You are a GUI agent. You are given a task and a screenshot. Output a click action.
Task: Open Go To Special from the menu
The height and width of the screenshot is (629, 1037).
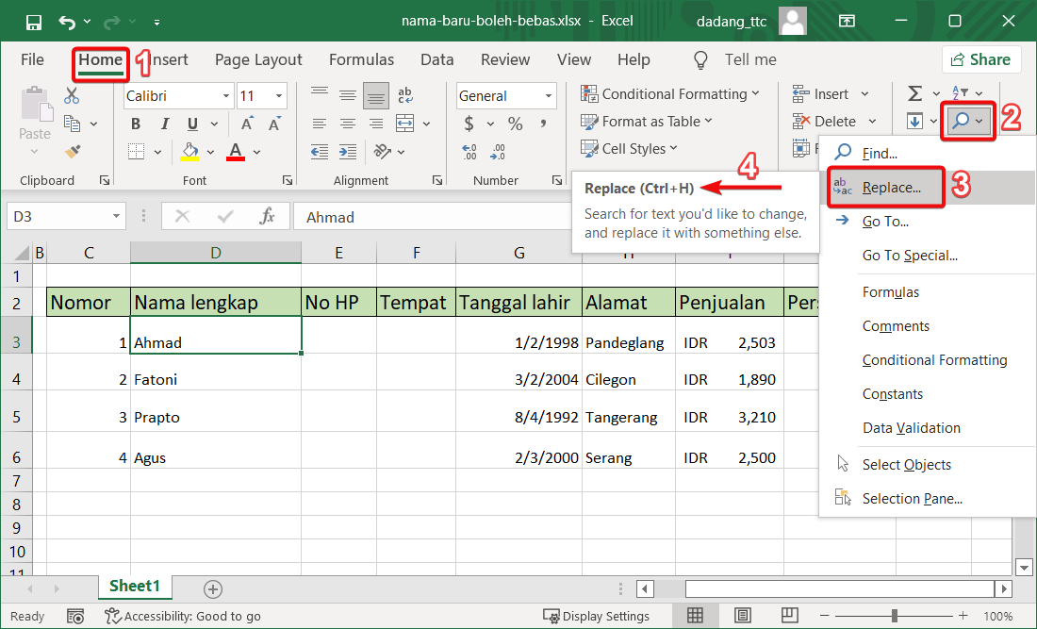click(911, 255)
